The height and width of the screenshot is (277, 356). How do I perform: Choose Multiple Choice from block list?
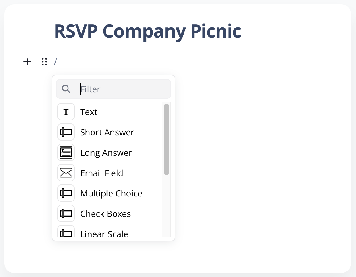click(x=111, y=193)
